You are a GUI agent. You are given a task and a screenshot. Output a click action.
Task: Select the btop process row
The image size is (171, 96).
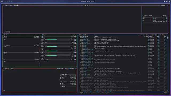click(123, 45)
